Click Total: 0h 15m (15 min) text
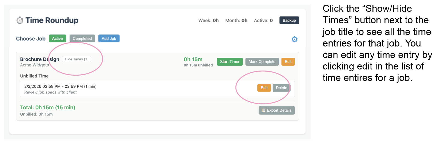This screenshot has height=144, width=442. [48, 107]
